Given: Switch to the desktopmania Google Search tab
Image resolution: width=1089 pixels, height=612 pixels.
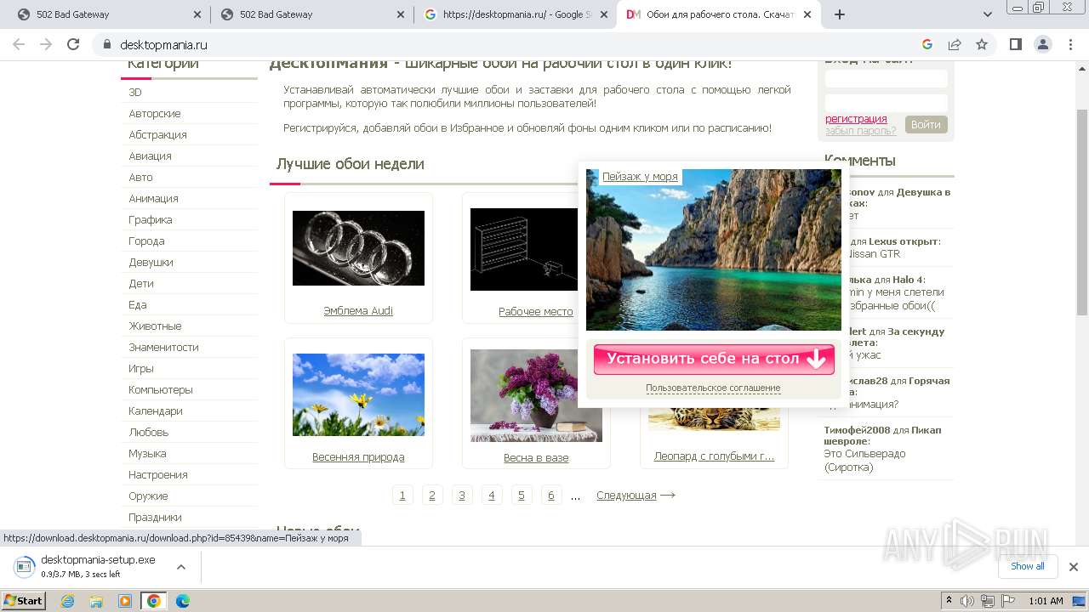Looking at the screenshot, I should click(516, 14).
